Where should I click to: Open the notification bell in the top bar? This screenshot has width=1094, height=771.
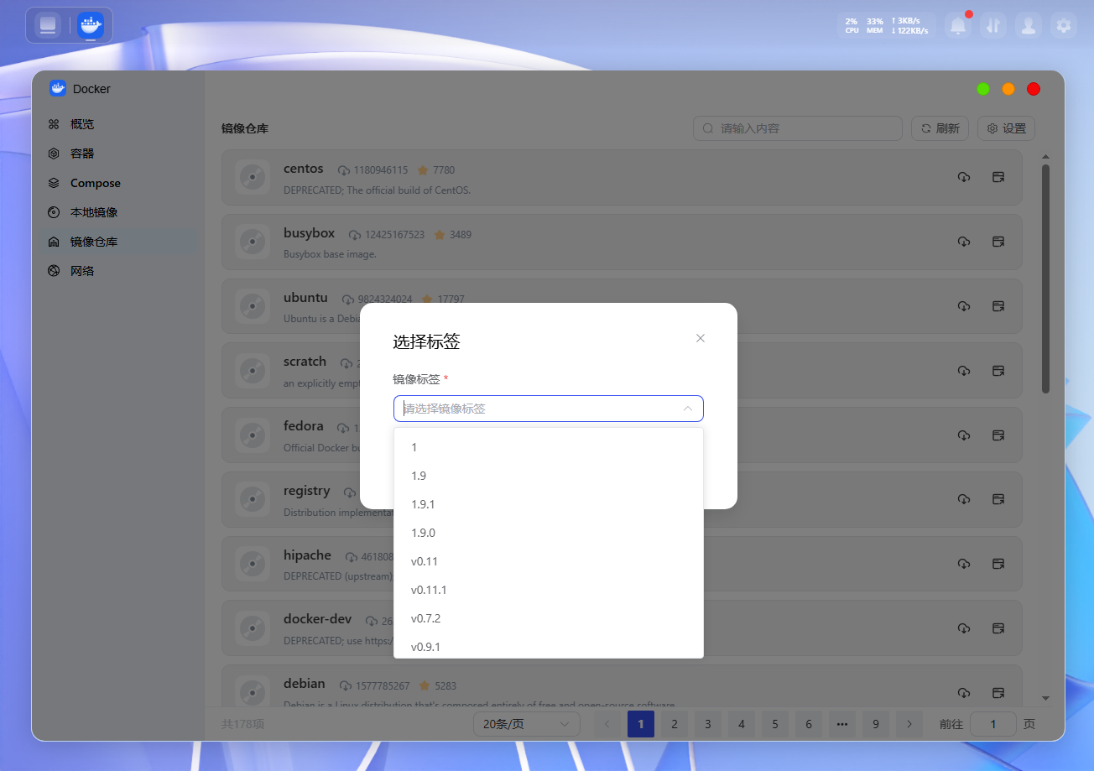tap(958, 25)
